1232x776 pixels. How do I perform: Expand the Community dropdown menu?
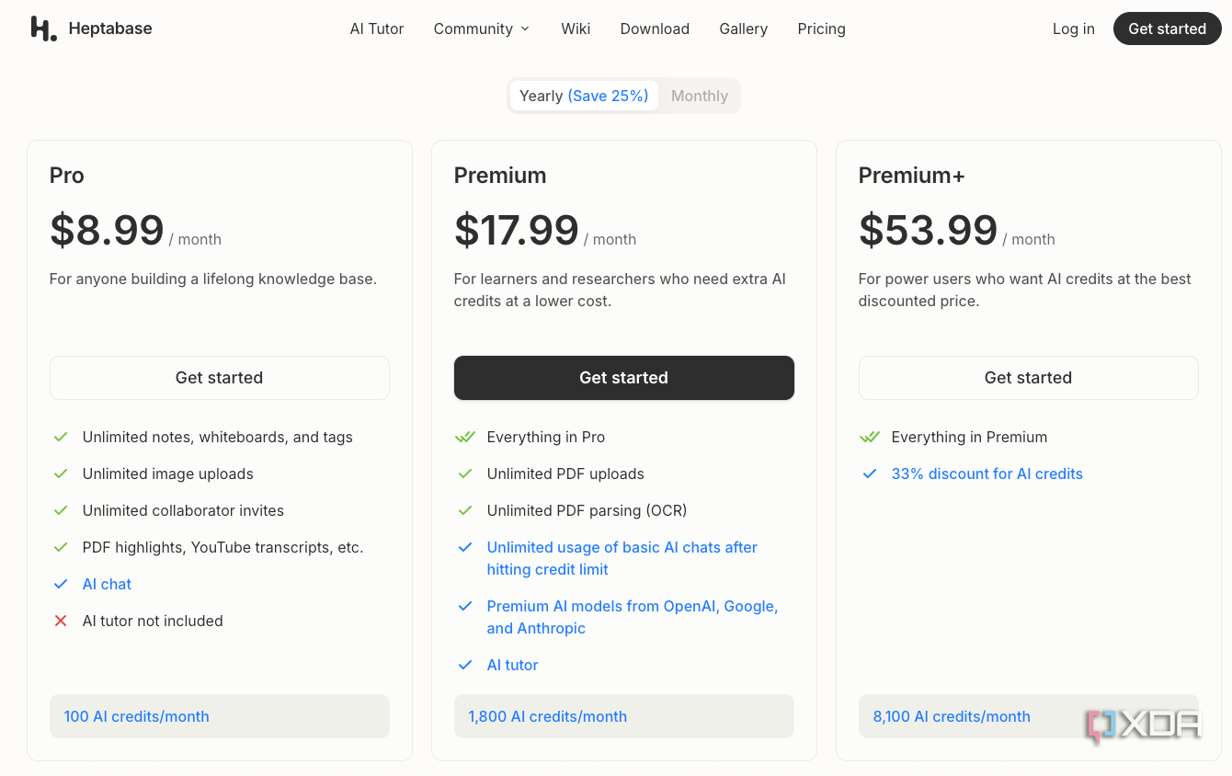click(x=482, y=29)
